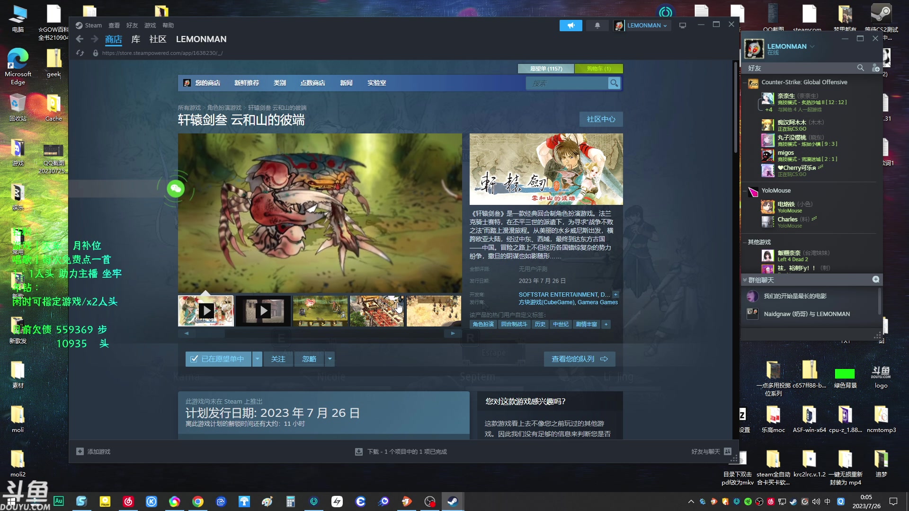Switch to the 社区 tab

(x=158, y=39)
